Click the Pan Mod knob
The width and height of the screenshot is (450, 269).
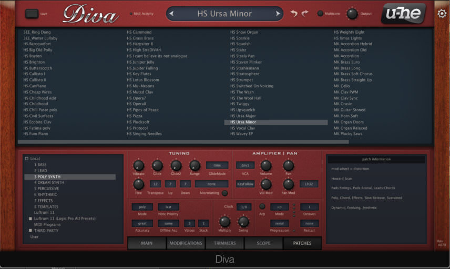pyautogui.click(x=289, y=184)
